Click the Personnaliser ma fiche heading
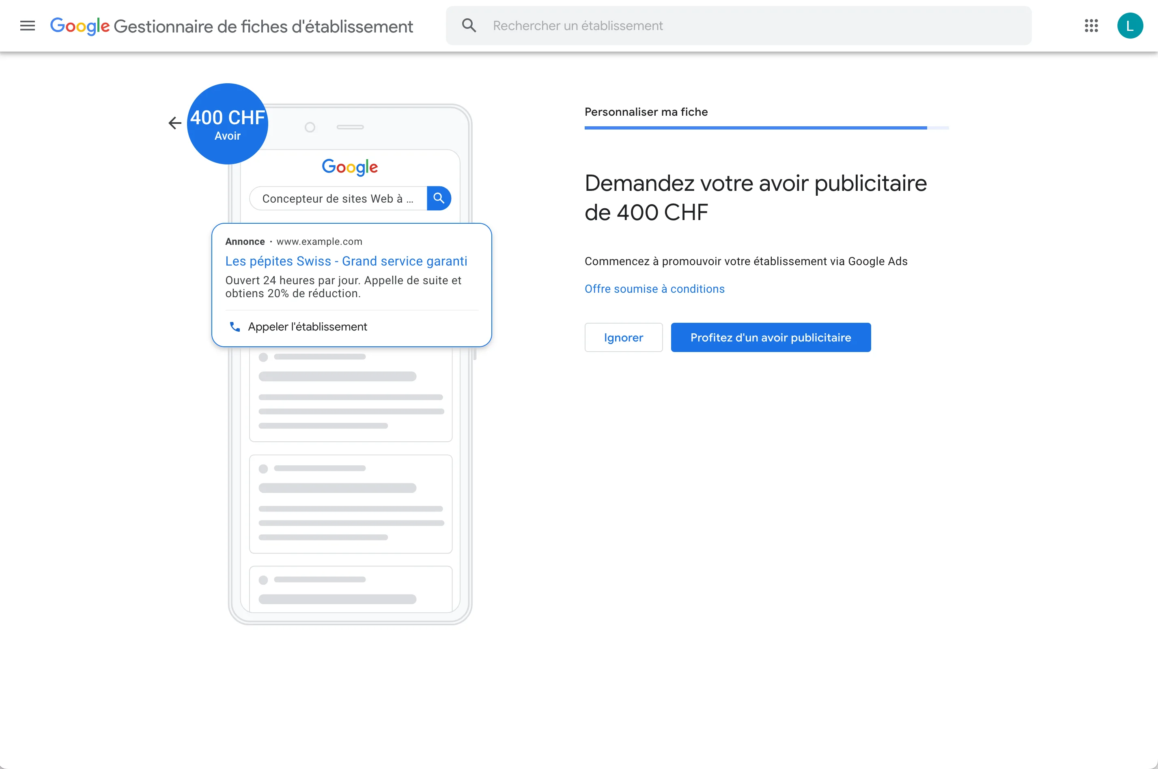 pyautogui.click(x=646, y=112)
